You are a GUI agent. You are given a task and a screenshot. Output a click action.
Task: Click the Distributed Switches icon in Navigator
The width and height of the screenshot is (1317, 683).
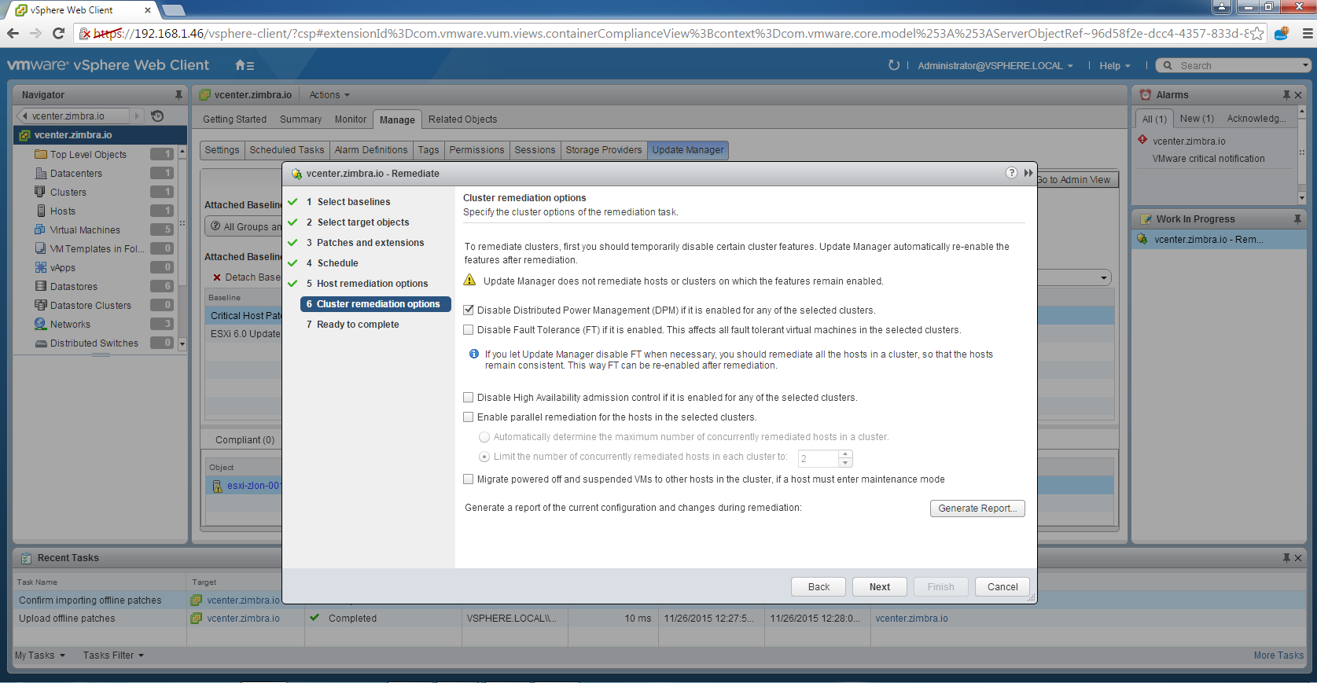pos(41,343)
